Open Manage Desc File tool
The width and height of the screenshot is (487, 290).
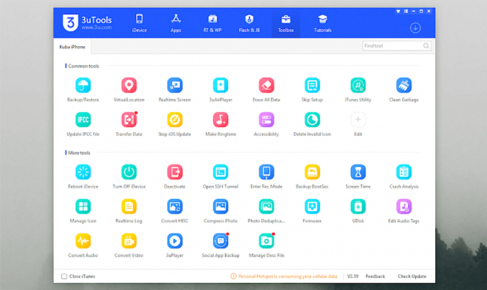click(267, 241)
